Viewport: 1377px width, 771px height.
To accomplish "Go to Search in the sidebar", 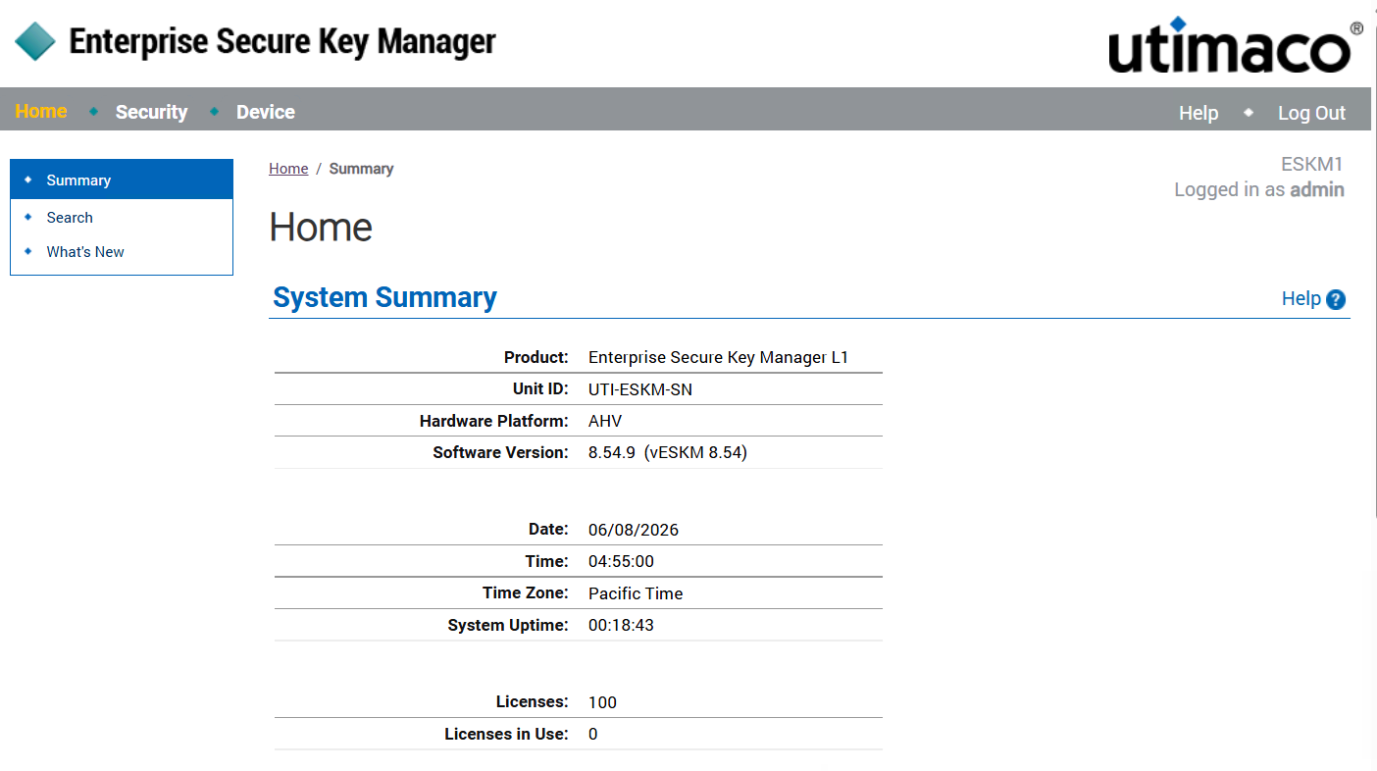I will (70, 218).
